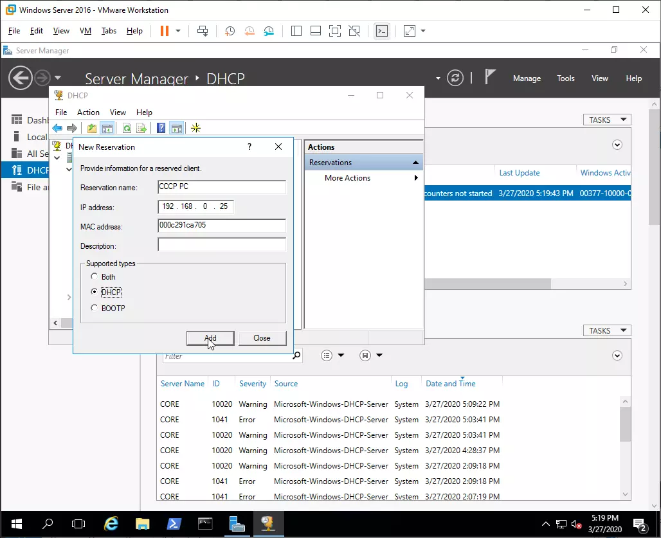
Task: Toggle the DHCP console tree pane icon
Action: [x=107, y=128]
